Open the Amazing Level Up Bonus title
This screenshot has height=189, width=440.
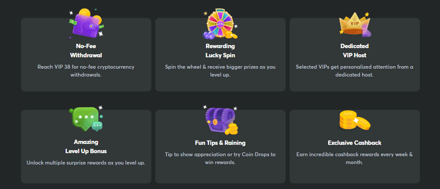tap(86, 146)
